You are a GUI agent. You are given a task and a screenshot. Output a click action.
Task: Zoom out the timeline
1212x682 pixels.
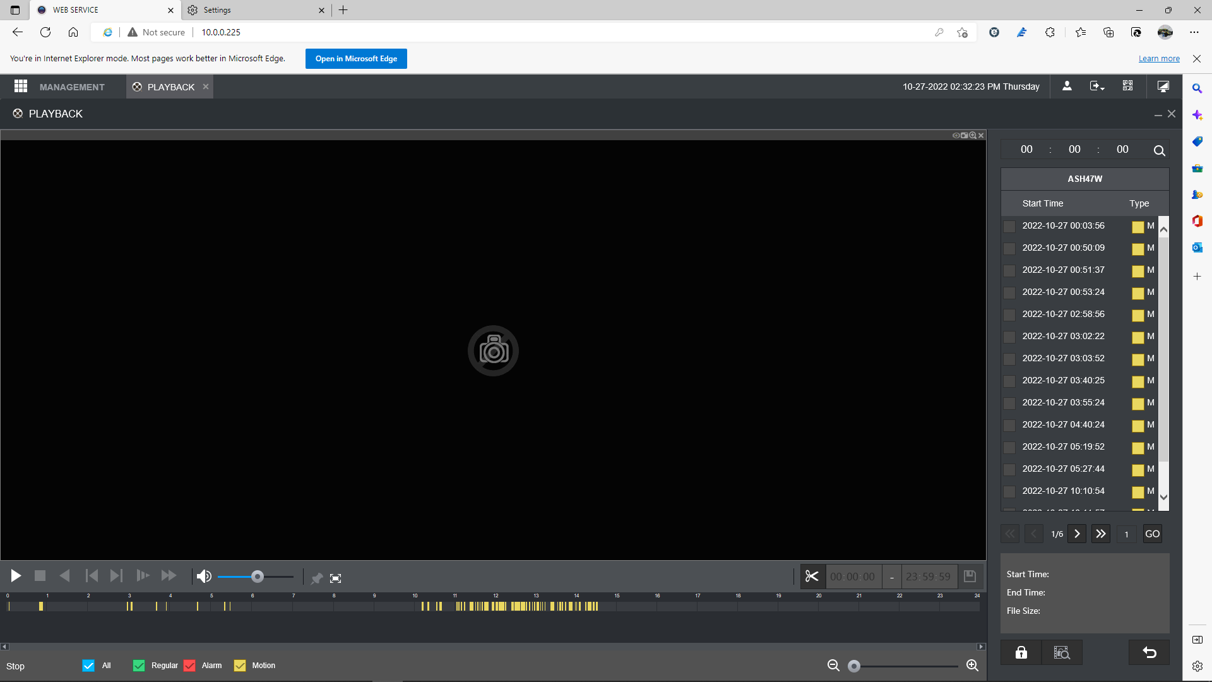click(833, 666)
